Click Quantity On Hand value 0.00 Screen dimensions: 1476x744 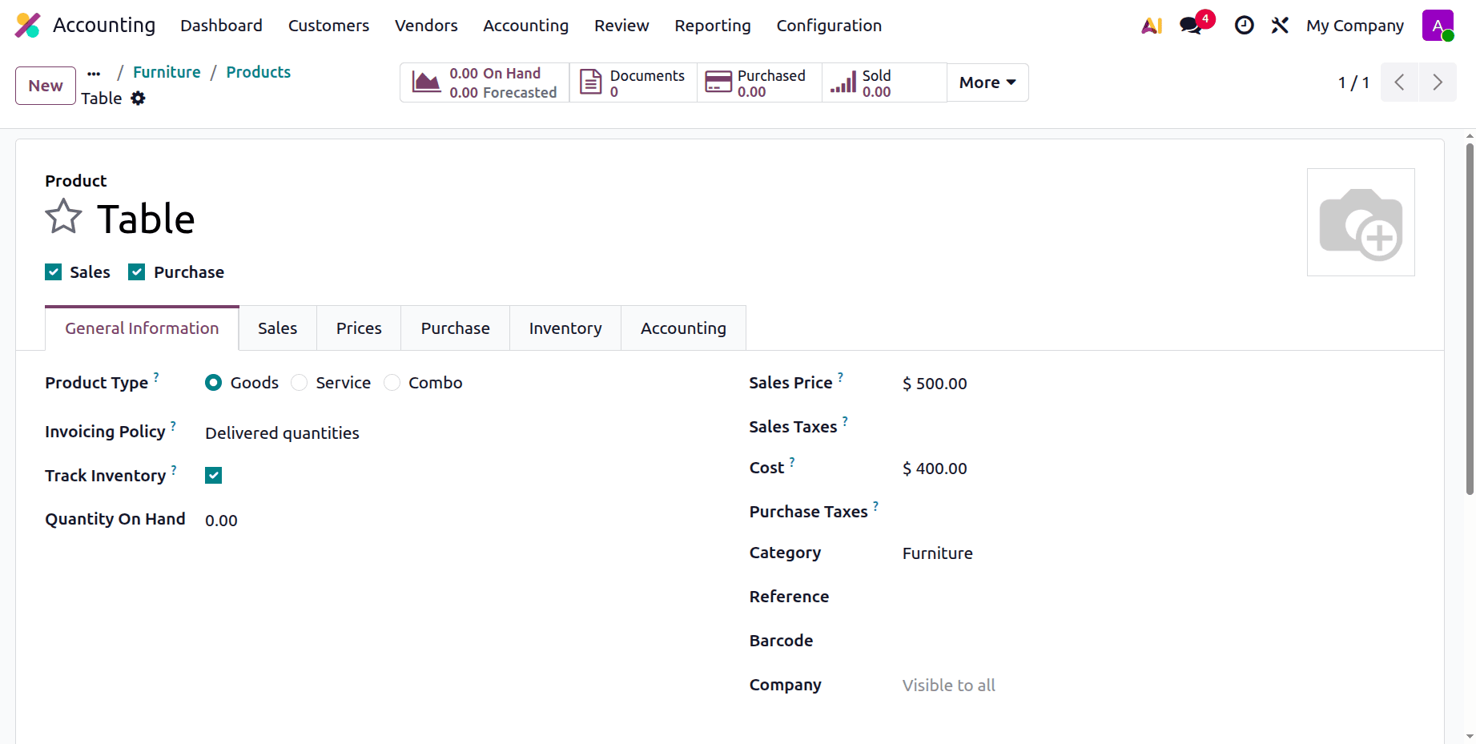click(x=221, y=521)
